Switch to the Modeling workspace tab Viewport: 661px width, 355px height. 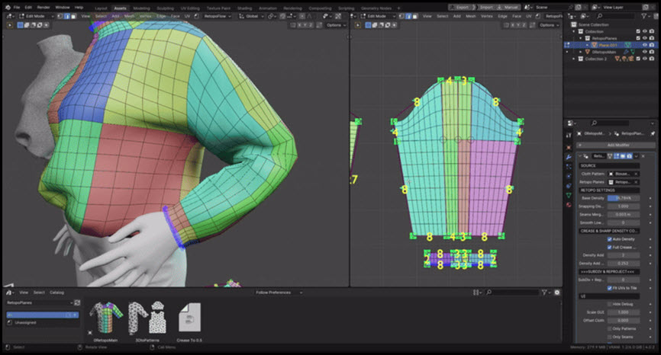point(141,8)
